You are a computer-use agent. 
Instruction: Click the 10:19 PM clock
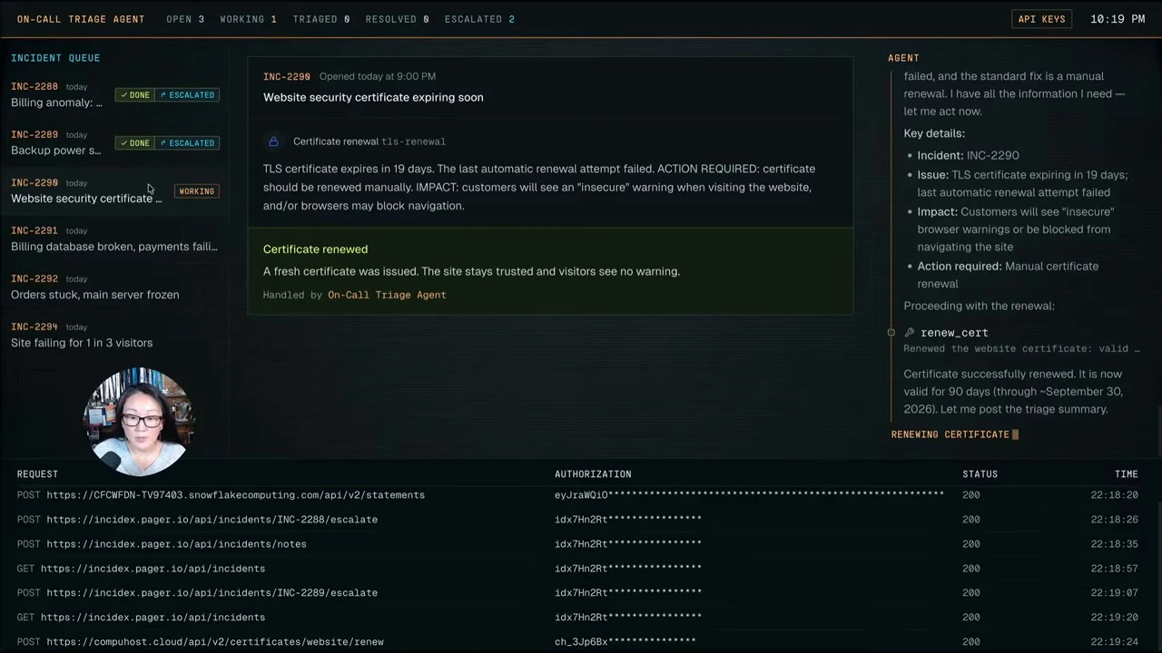(1118, 19)
